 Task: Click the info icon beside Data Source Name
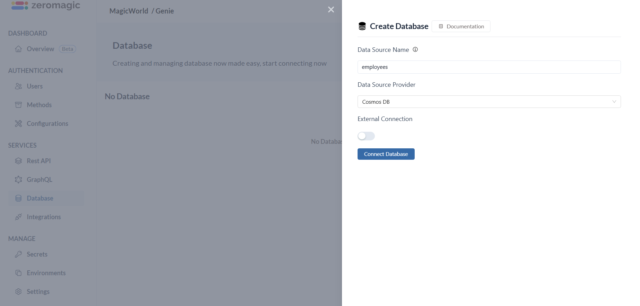pyautogui.click(x=415, y=49)
